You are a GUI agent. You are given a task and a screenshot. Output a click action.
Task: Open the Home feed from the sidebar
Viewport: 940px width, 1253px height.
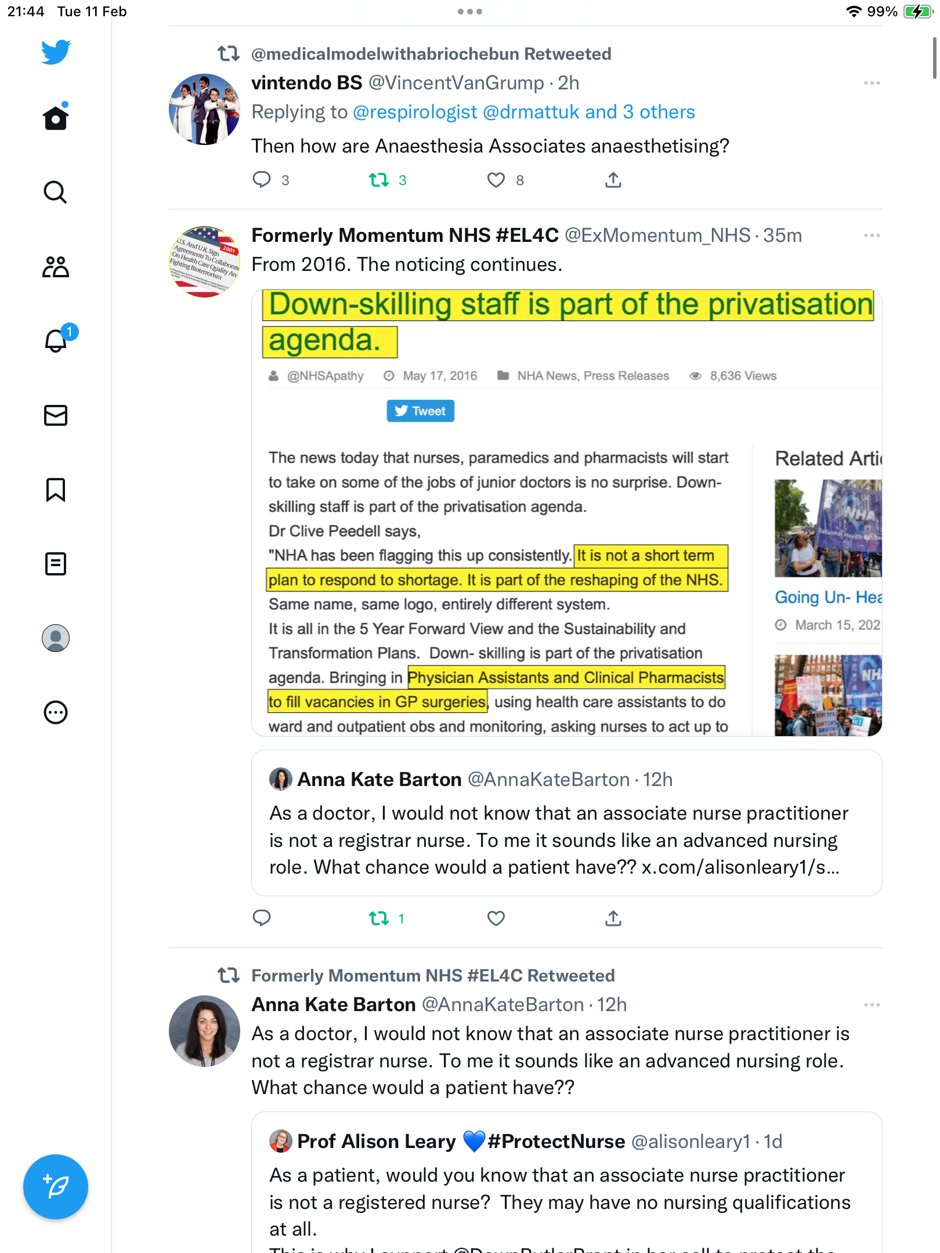tap(56, 117)
